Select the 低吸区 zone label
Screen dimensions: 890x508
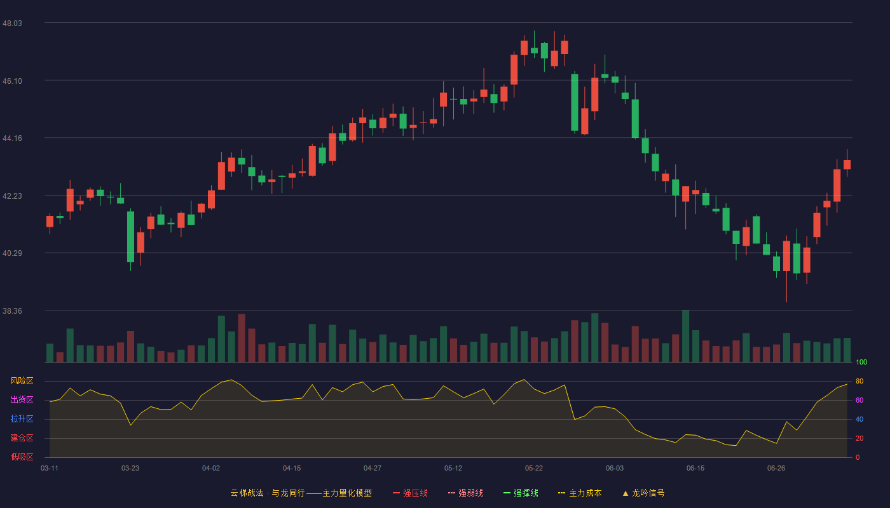click(x=22, y=457)
